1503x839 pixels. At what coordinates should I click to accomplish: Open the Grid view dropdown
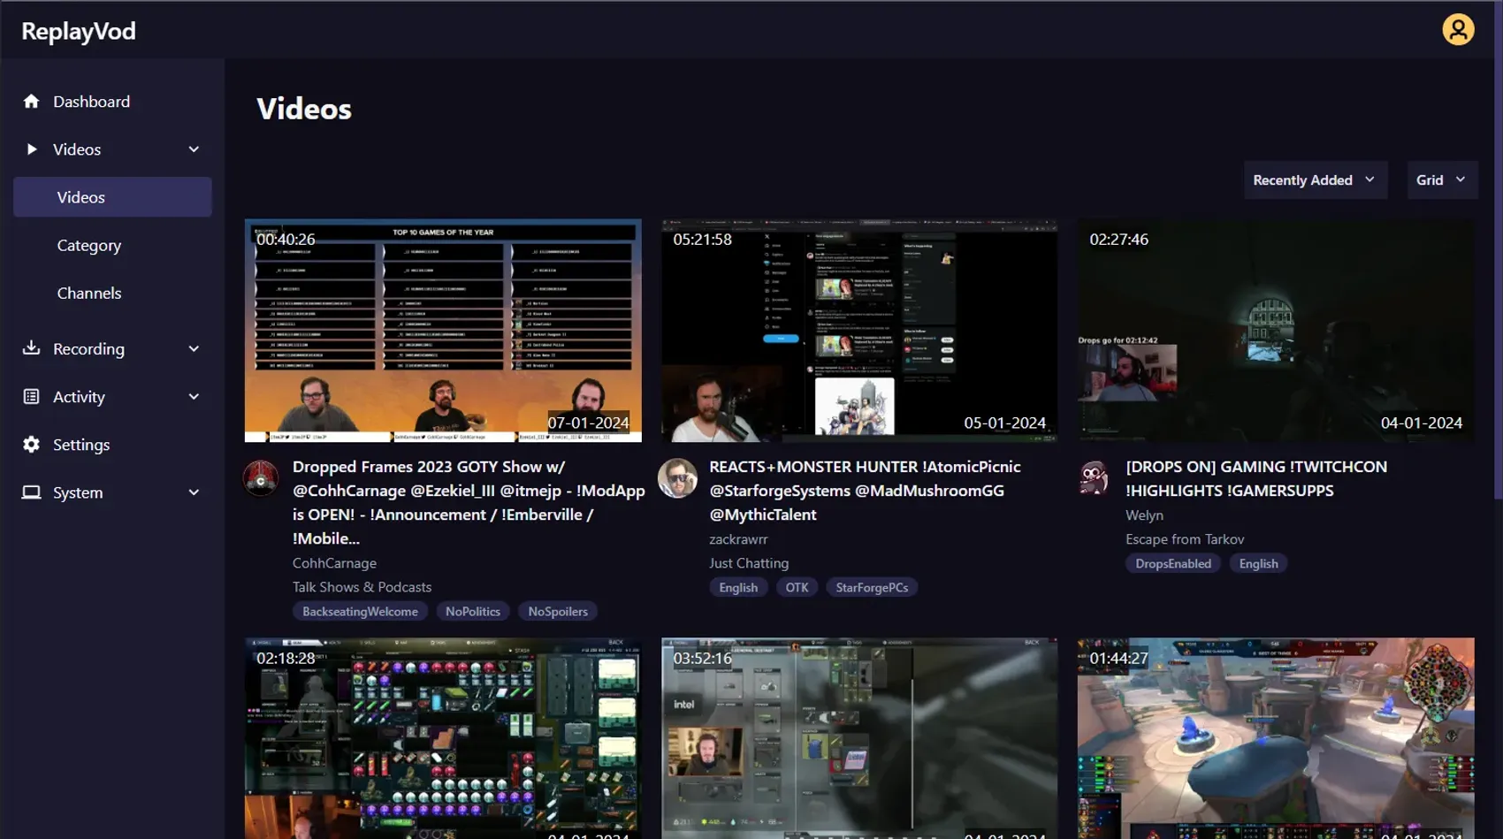1441,180
